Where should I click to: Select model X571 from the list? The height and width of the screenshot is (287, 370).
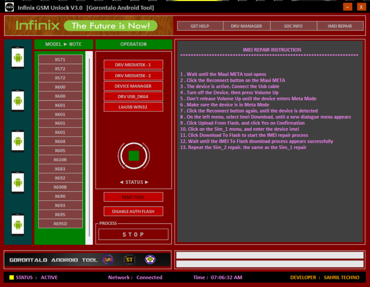tap(60, 60)
